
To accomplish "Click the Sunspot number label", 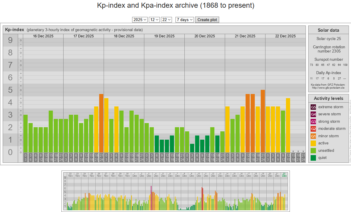I will 329,60.
